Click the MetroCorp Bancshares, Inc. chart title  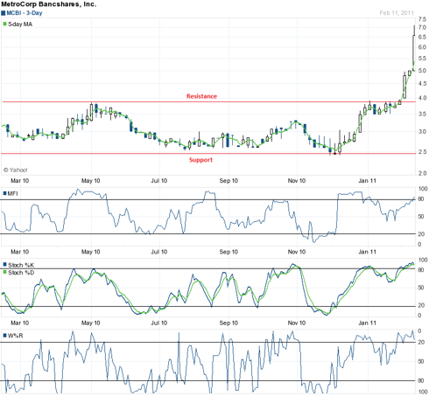tap(49, 4)
